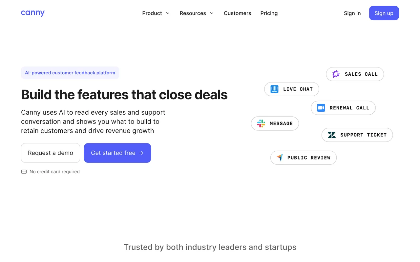
Task: Click Get started free button
Action: tap(117, 153)
